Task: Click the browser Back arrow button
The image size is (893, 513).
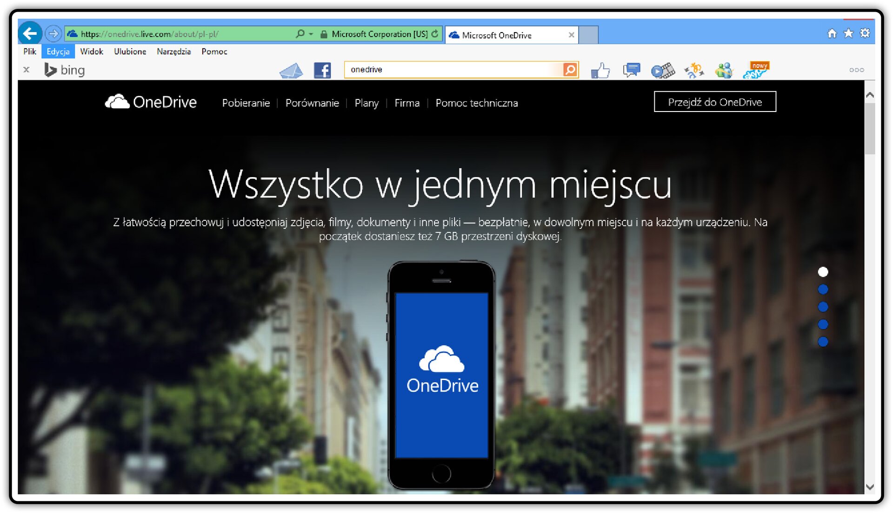Action: click(x=30, y=33)
